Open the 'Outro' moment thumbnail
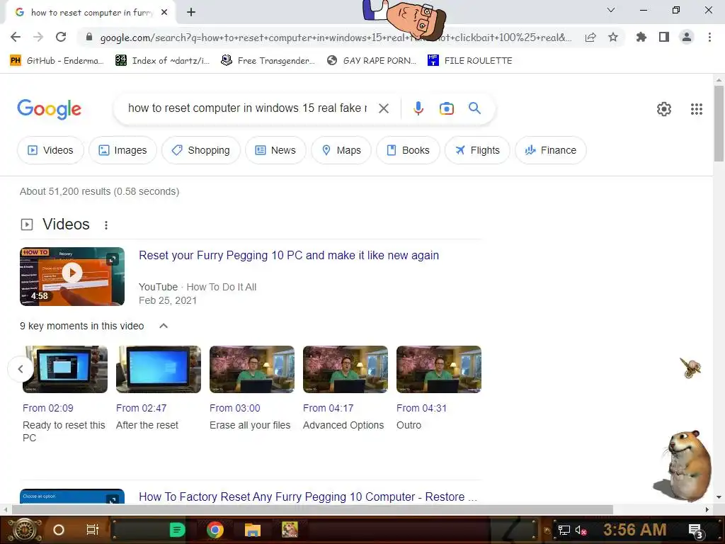 click(x=439, y=369)
